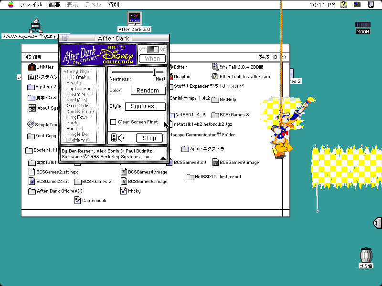Image resolution: width=382 pixels, height=286 pixels.
Task: Click the help question mark menu icon
Action: click(343, 5)
